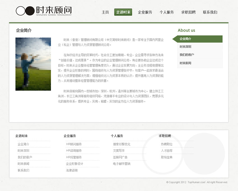View 我们的客户 in the About us sidebar
Image resolution: width=238 pixels, height=191 pixels.
click(x=187, y=55)
